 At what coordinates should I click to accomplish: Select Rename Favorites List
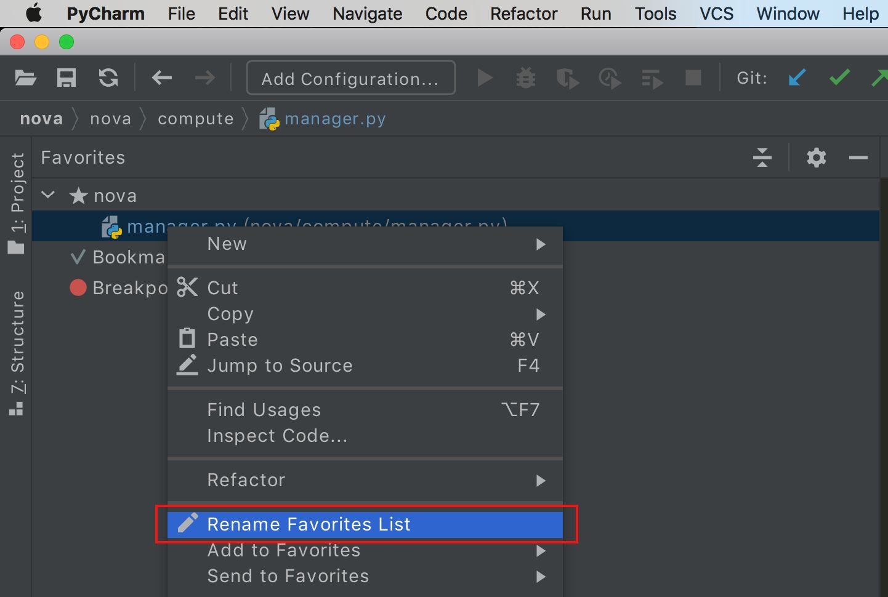pyautogui.click(x=308, y=524)
